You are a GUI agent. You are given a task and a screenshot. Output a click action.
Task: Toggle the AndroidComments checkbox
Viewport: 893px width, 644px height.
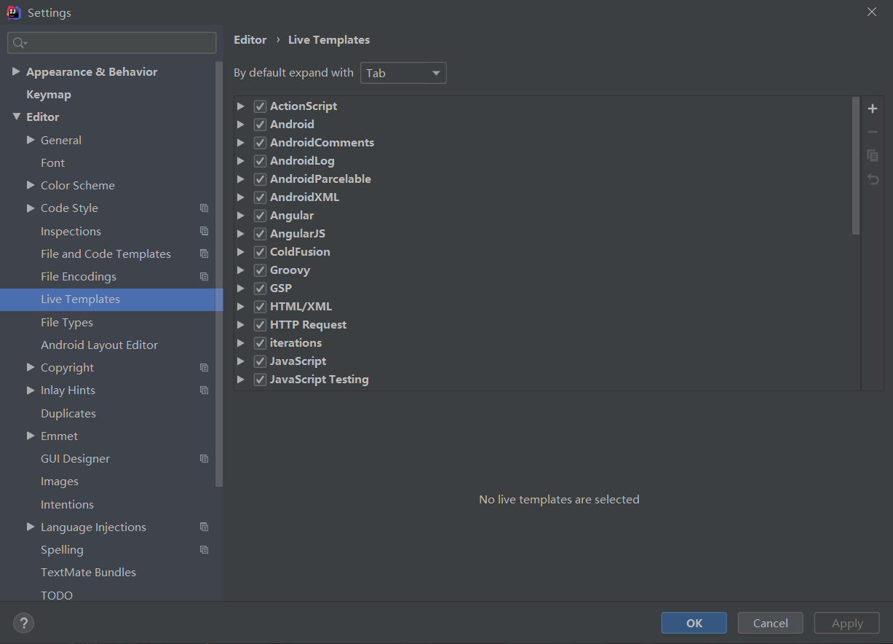coord(260,143)
